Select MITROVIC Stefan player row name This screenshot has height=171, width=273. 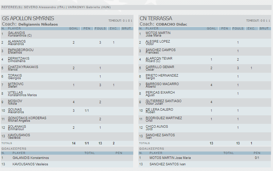[16, 85]
